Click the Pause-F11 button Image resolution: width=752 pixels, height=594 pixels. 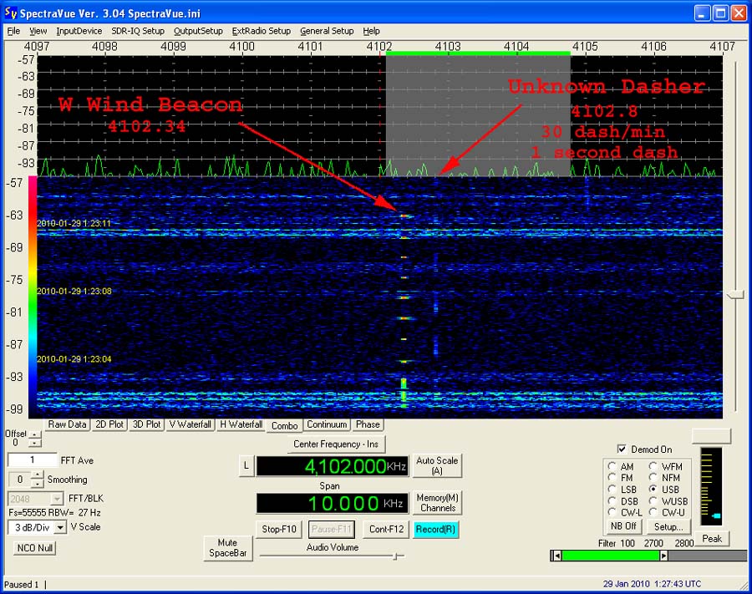click(332, 530)
